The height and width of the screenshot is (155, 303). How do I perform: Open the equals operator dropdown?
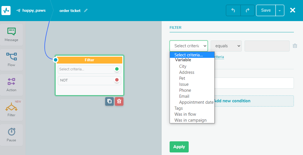[x=226, y=46]
